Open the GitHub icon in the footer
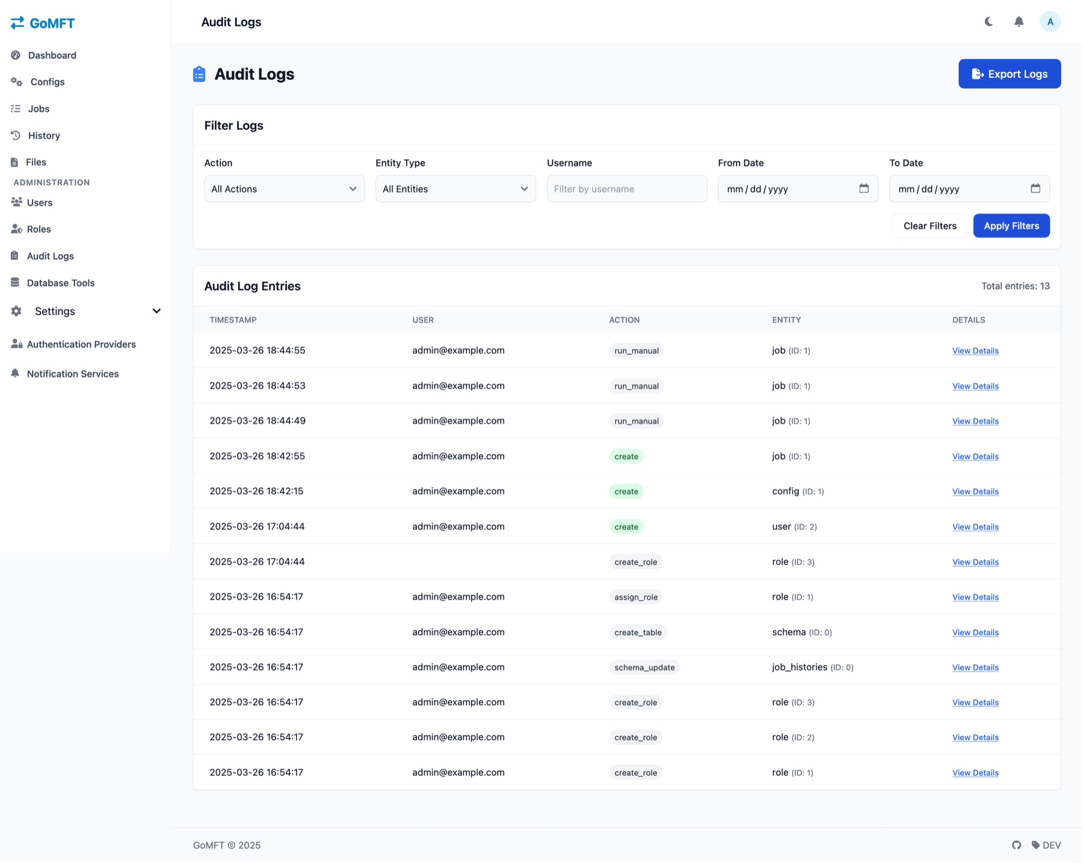This screenshot has width=1083, height=863. 1016,845
